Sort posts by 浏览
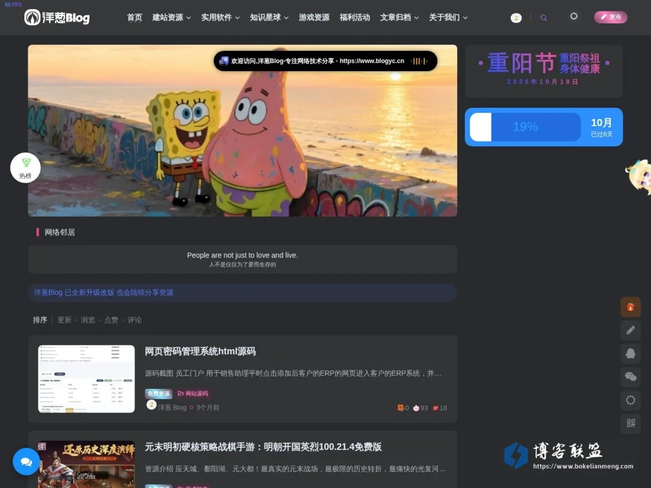 coord(88,320)
